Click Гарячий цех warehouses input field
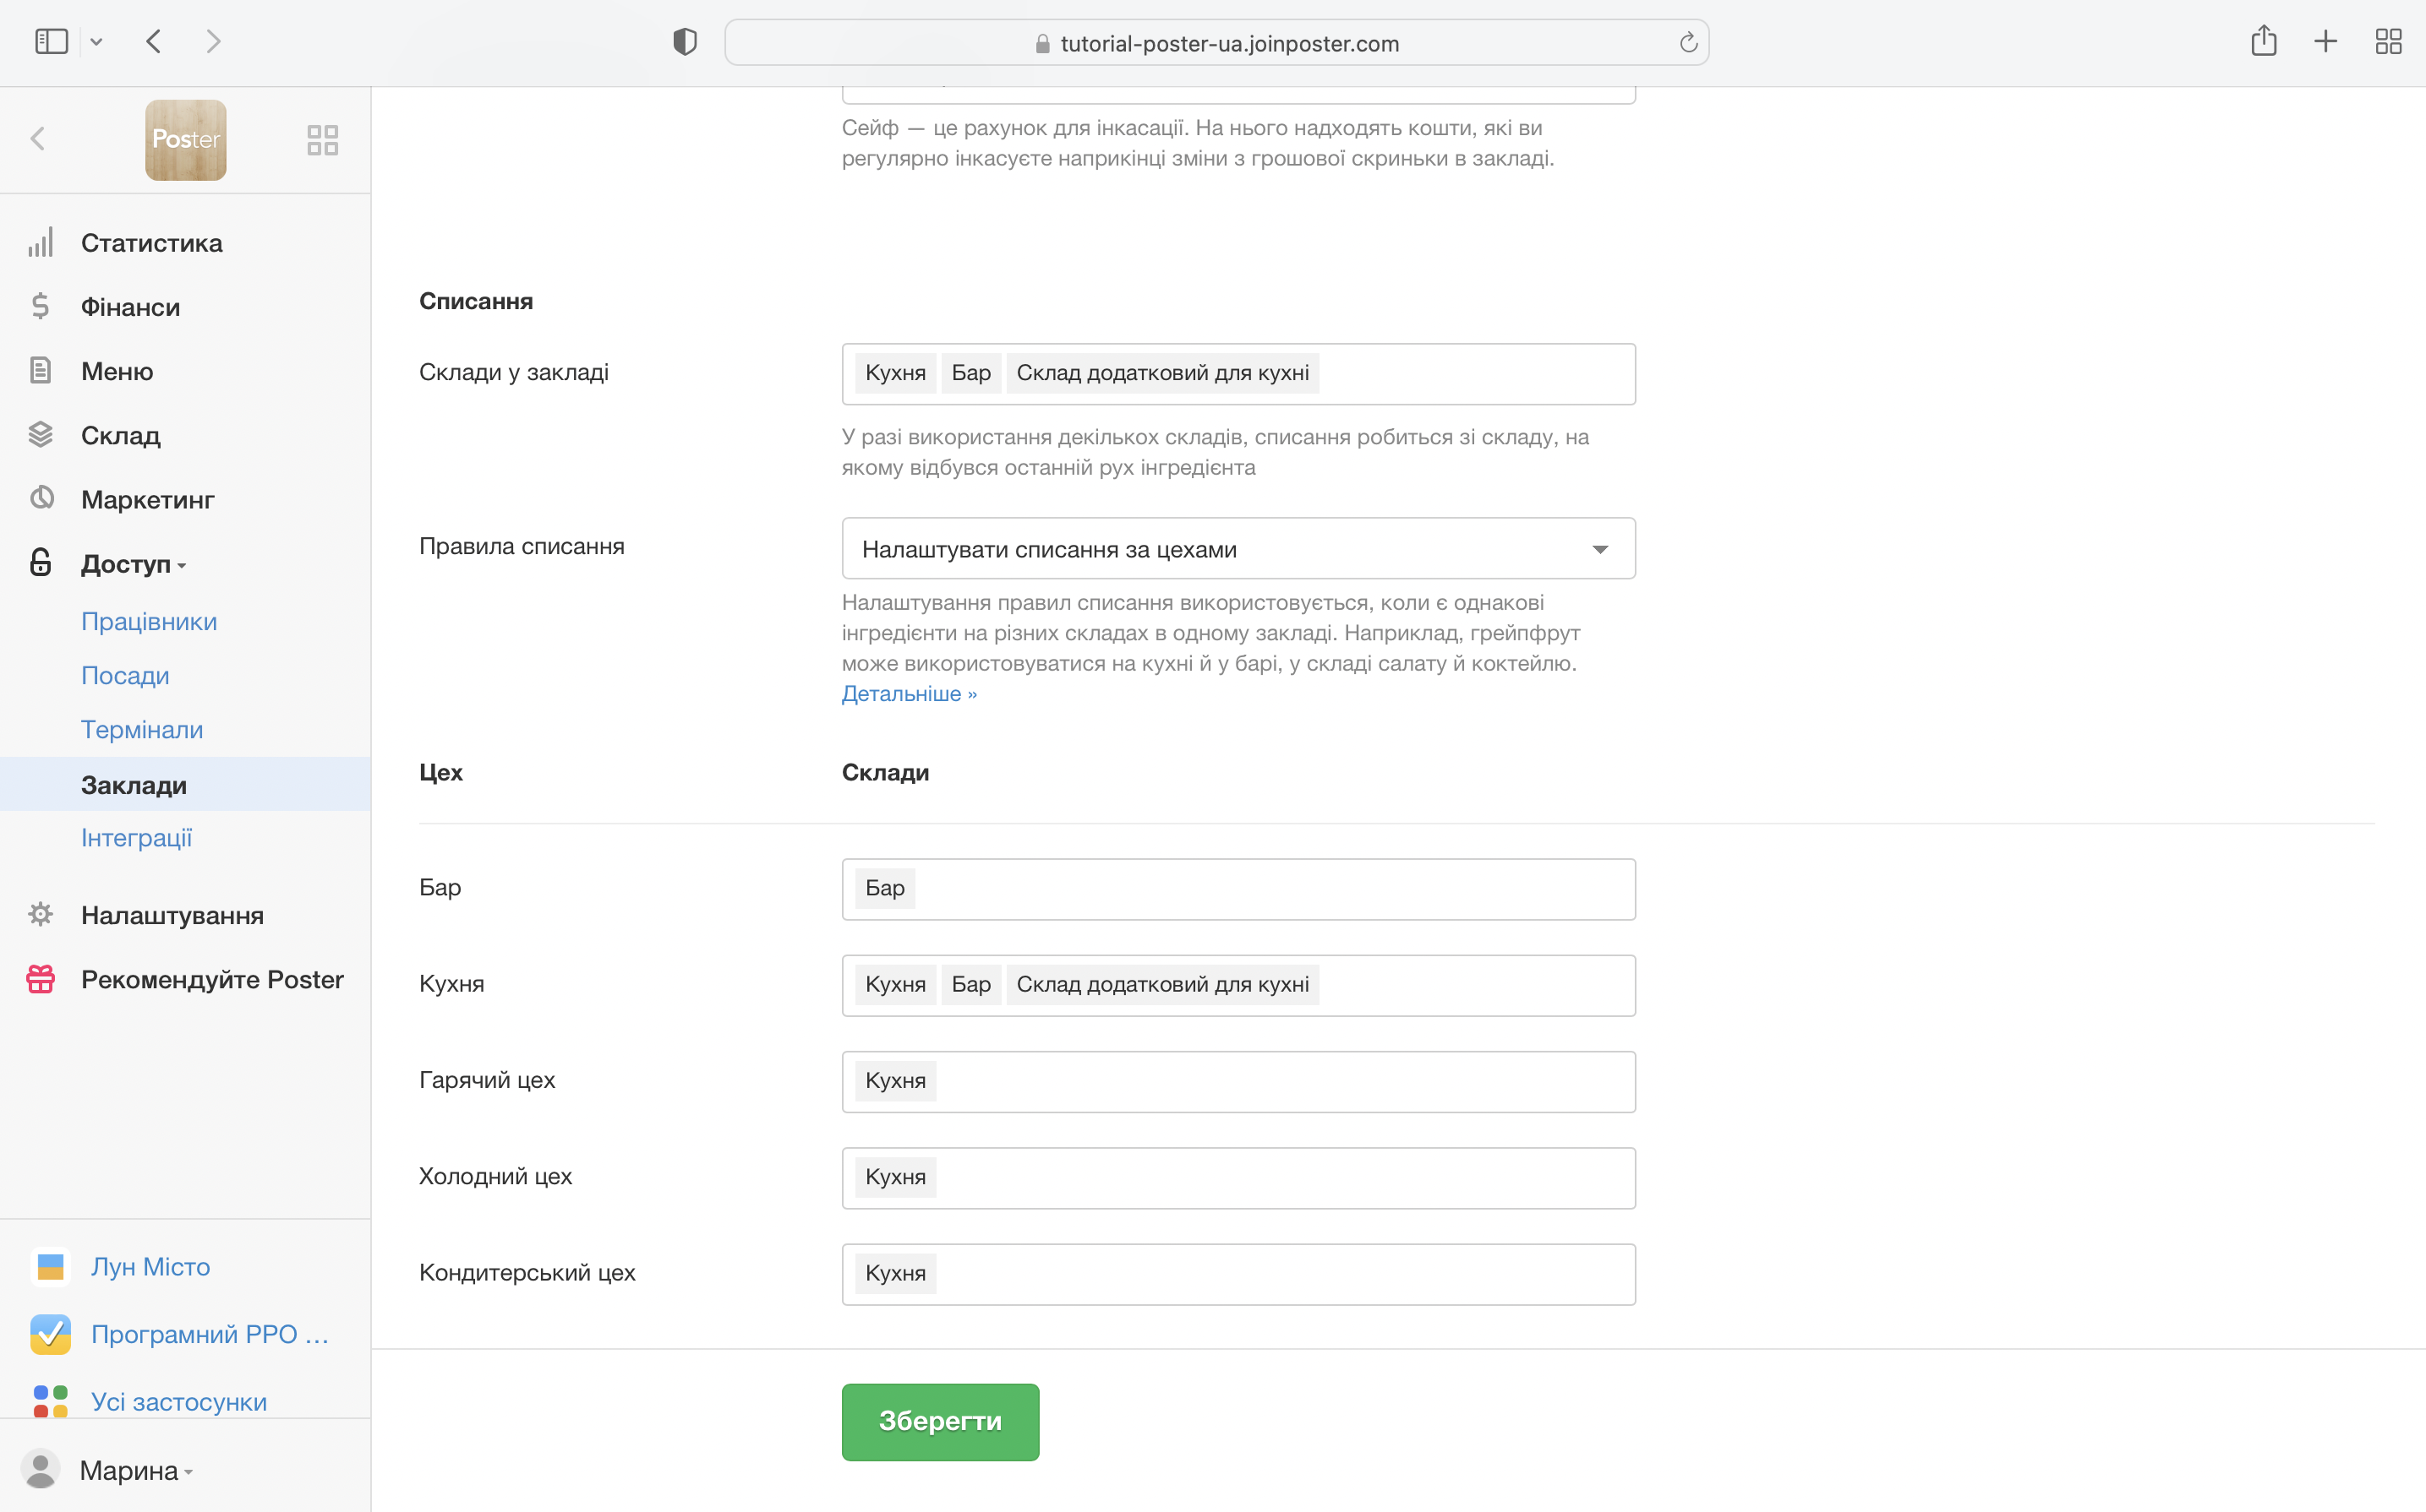The width and height of the screenshot is (2426, 1512). (1281, 1081)
